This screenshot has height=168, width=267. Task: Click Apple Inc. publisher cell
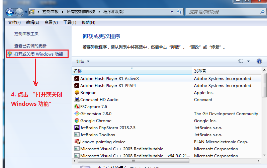pos(204,93)
